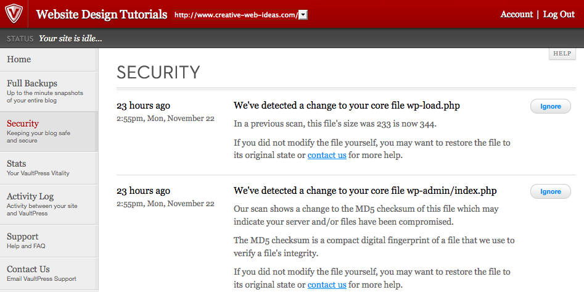Image resolution: width=584 pixels, height=292 pixels.
Task: Click the wp-load.php alert heading
Action: pyautogui.click(x=347, y=106)
